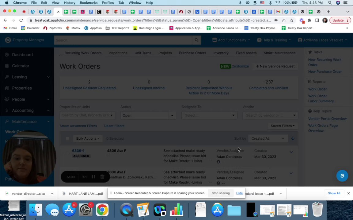This screenshot has width=353, height=220.
Task: Switch to the Unit Turns tab
Action: point(143,53)
